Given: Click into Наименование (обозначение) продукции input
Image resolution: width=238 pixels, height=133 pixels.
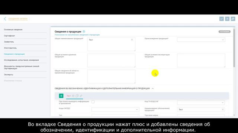Looking at the screenshot, I should coord(201,109).
